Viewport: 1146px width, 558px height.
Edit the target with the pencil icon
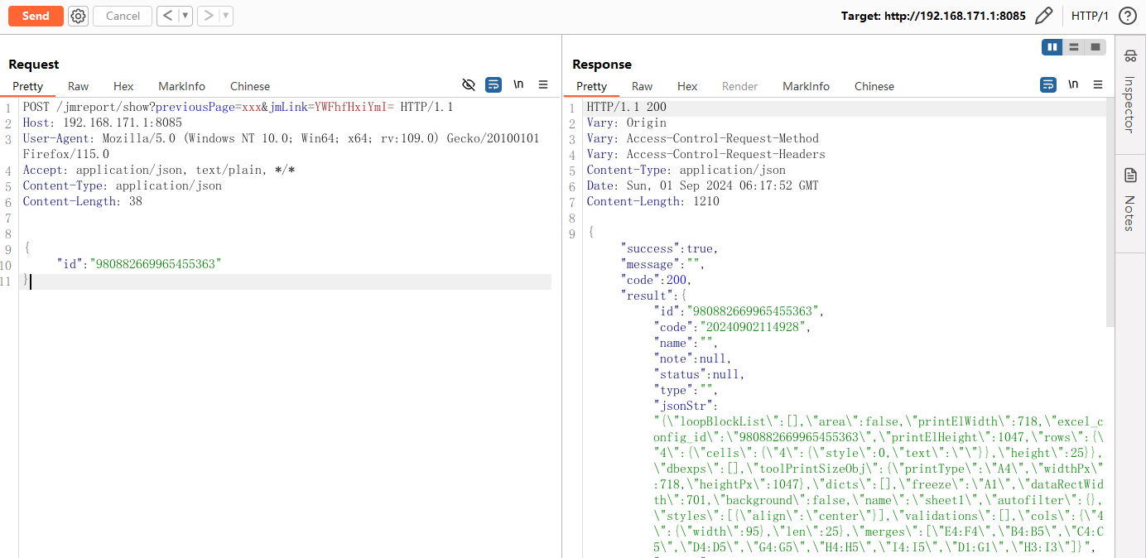[x=1044, y=16]
